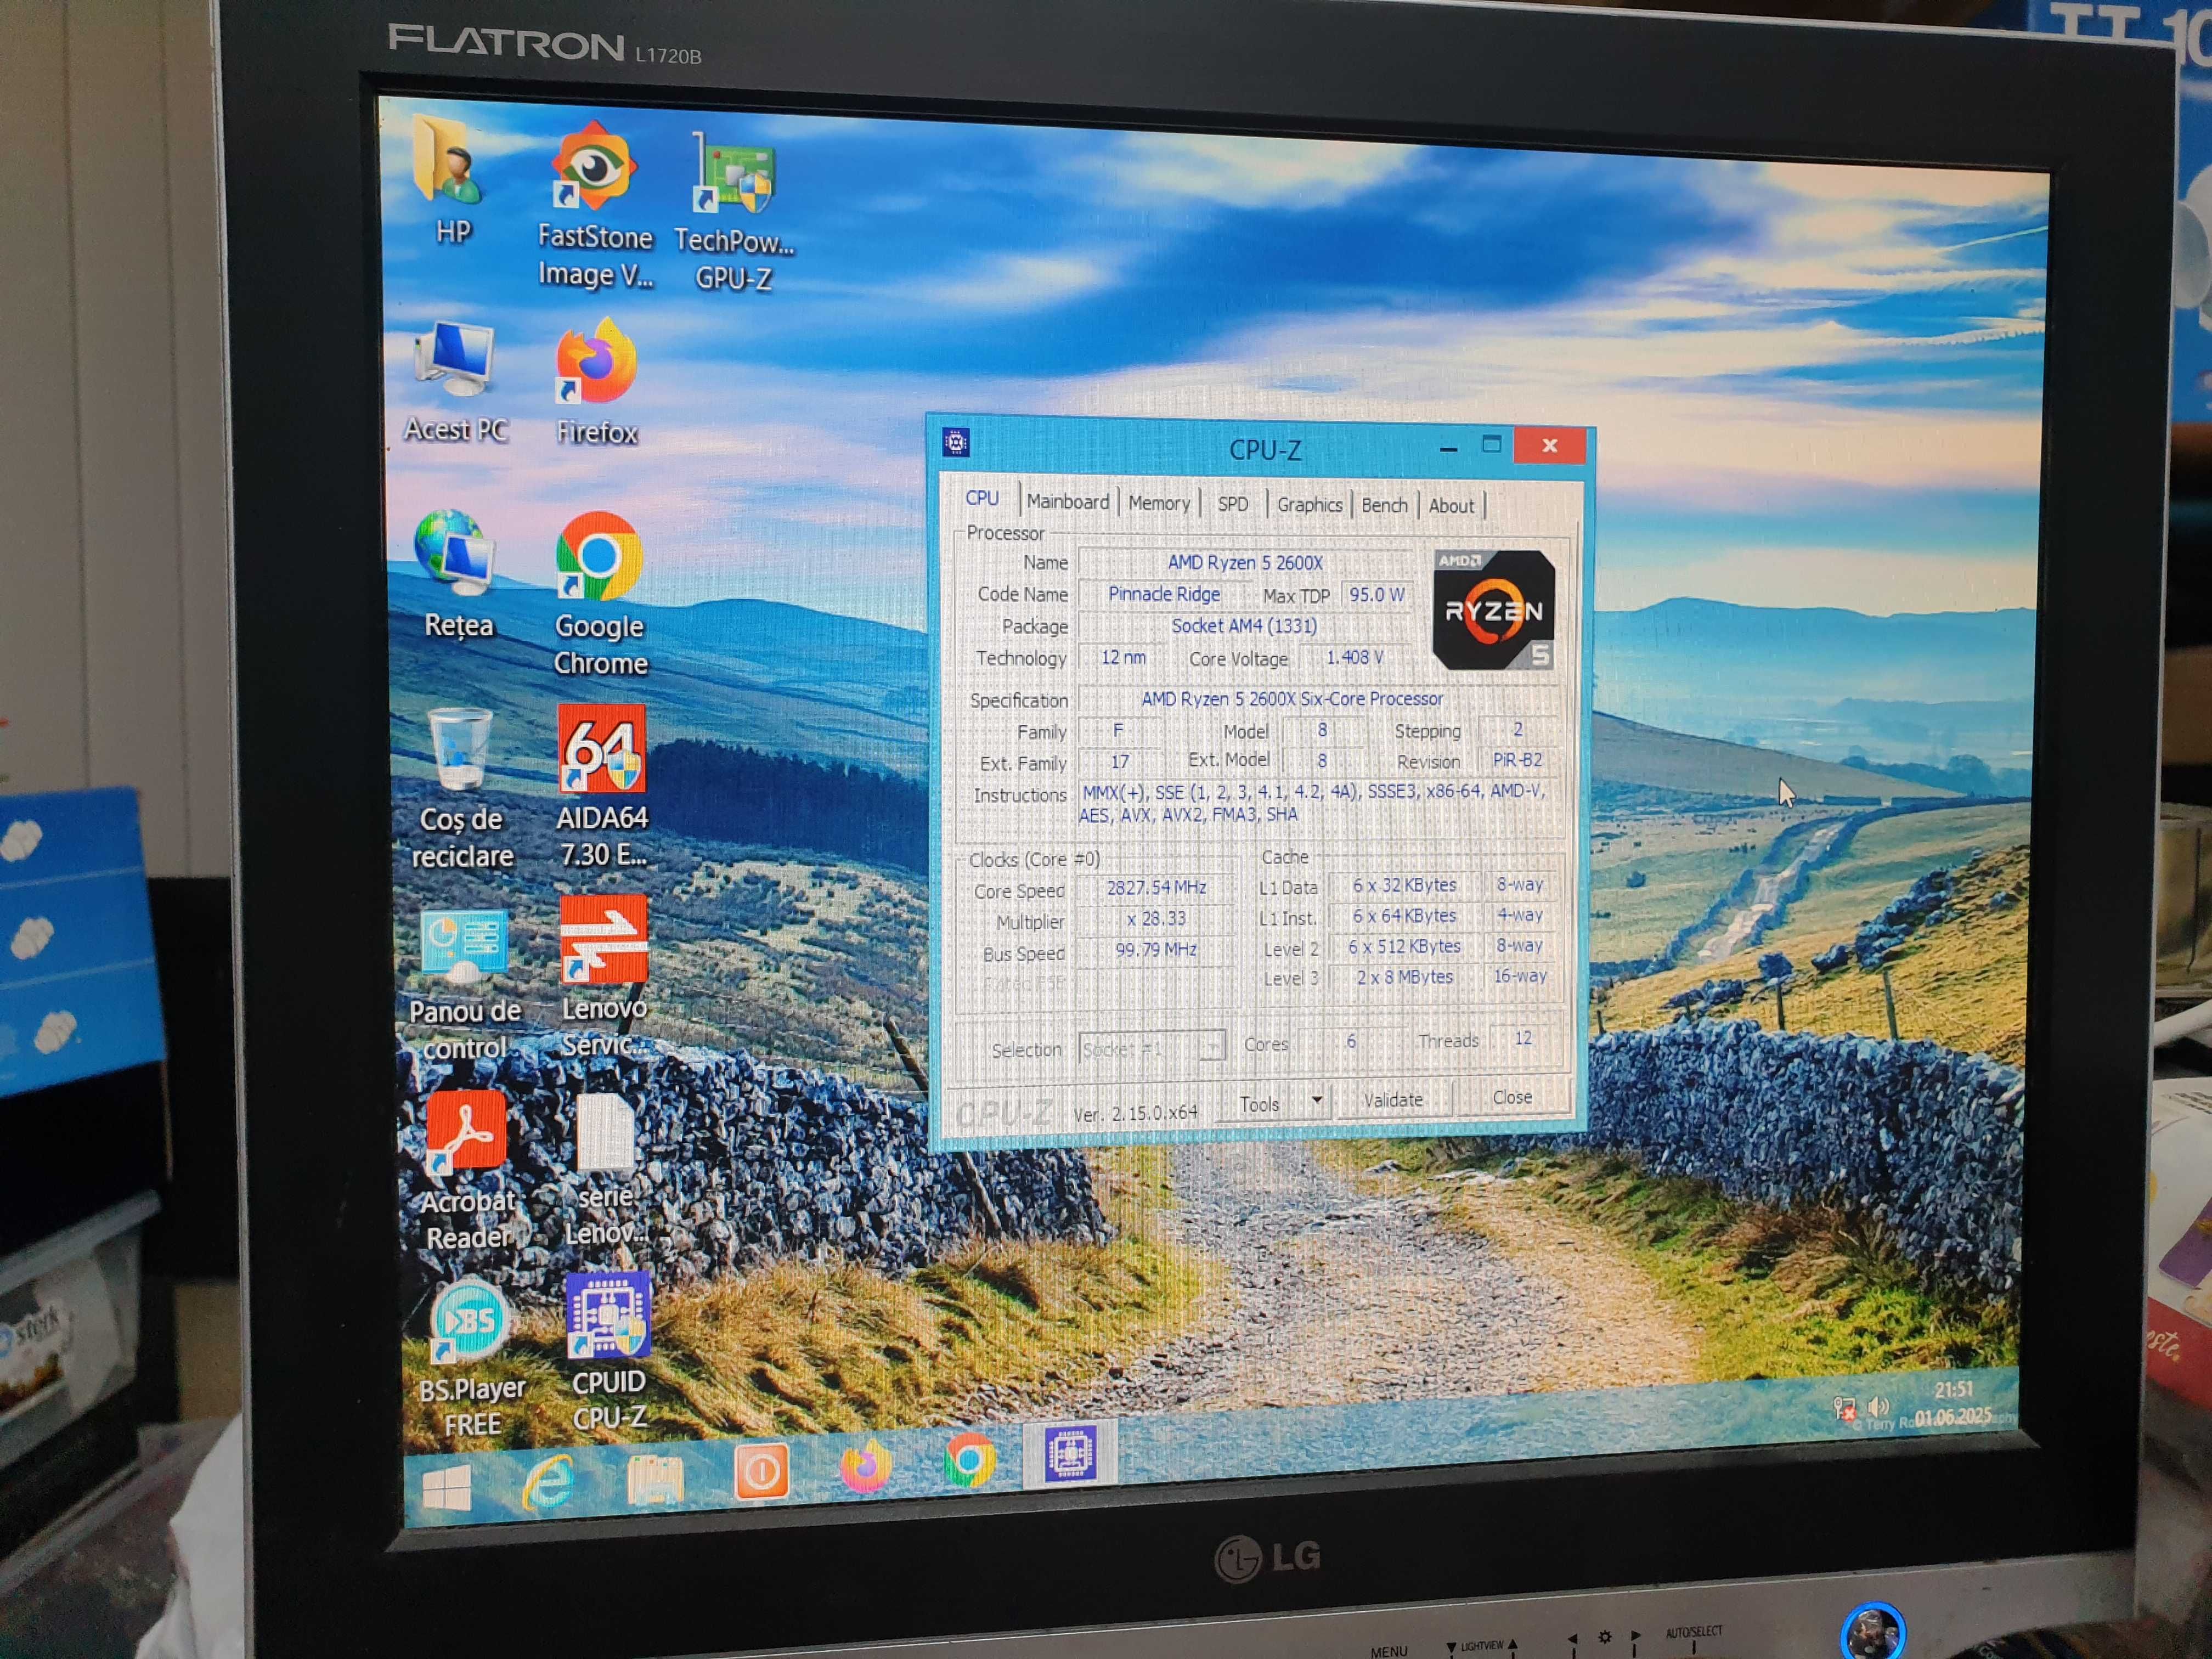Open Acrobat Reader desktop shortcut

point(467,1171)
